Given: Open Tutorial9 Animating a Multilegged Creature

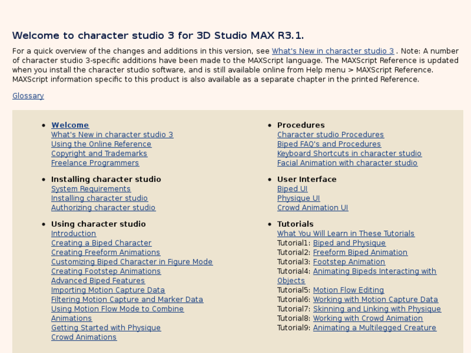Looking at the screenshot, I should point(374,328).
